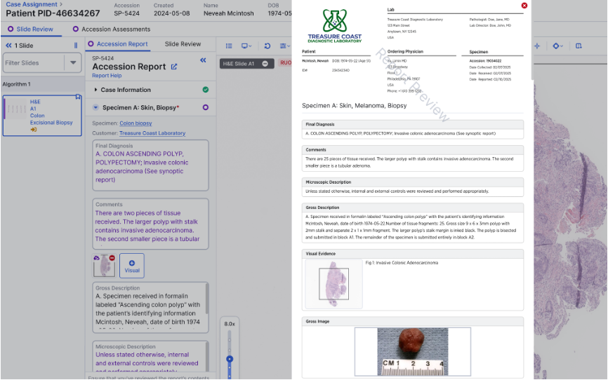
Task: Click the H&E Slide A1 chip label
Action: pyautogui.click(x=239, y=64)
